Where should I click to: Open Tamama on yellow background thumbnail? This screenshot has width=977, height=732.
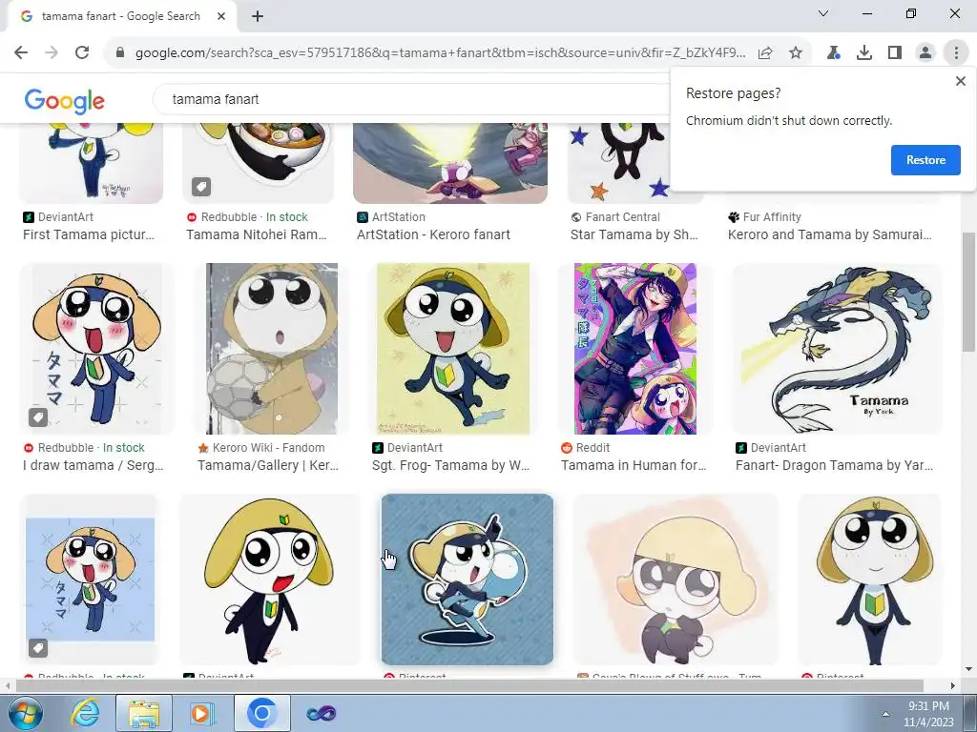453,349
